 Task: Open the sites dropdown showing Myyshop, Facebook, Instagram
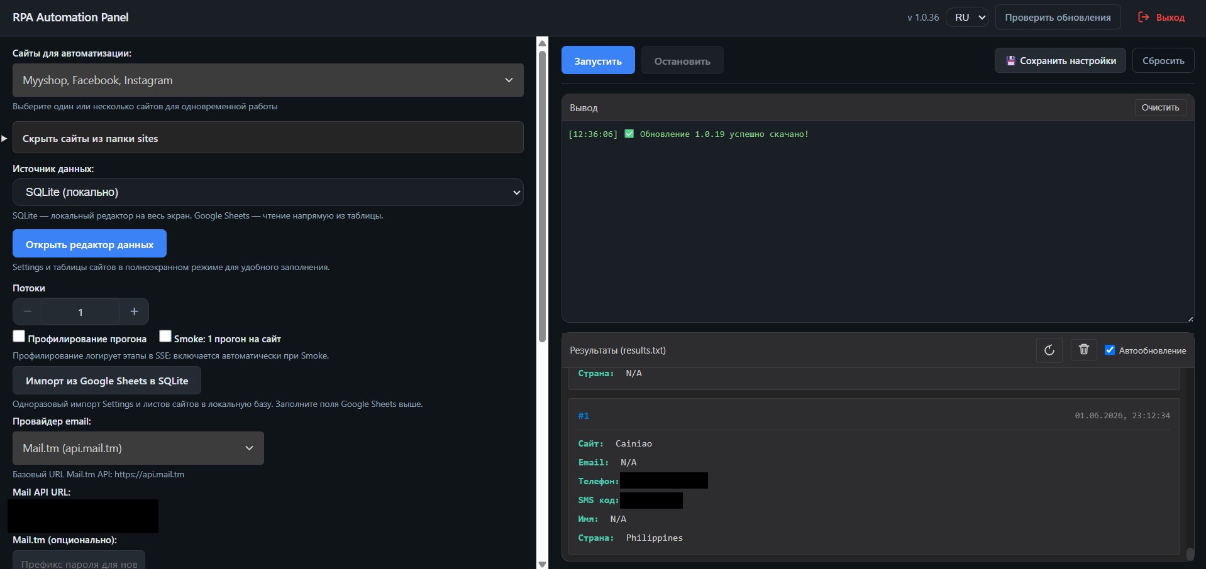click(268, 80)
